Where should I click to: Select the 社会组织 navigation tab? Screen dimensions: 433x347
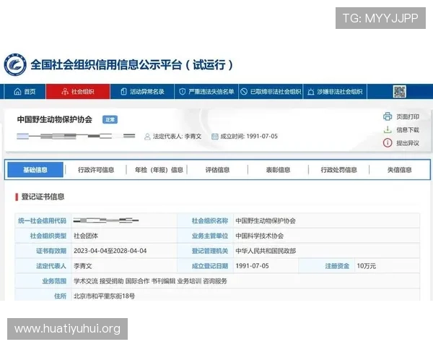click(78, 92)
